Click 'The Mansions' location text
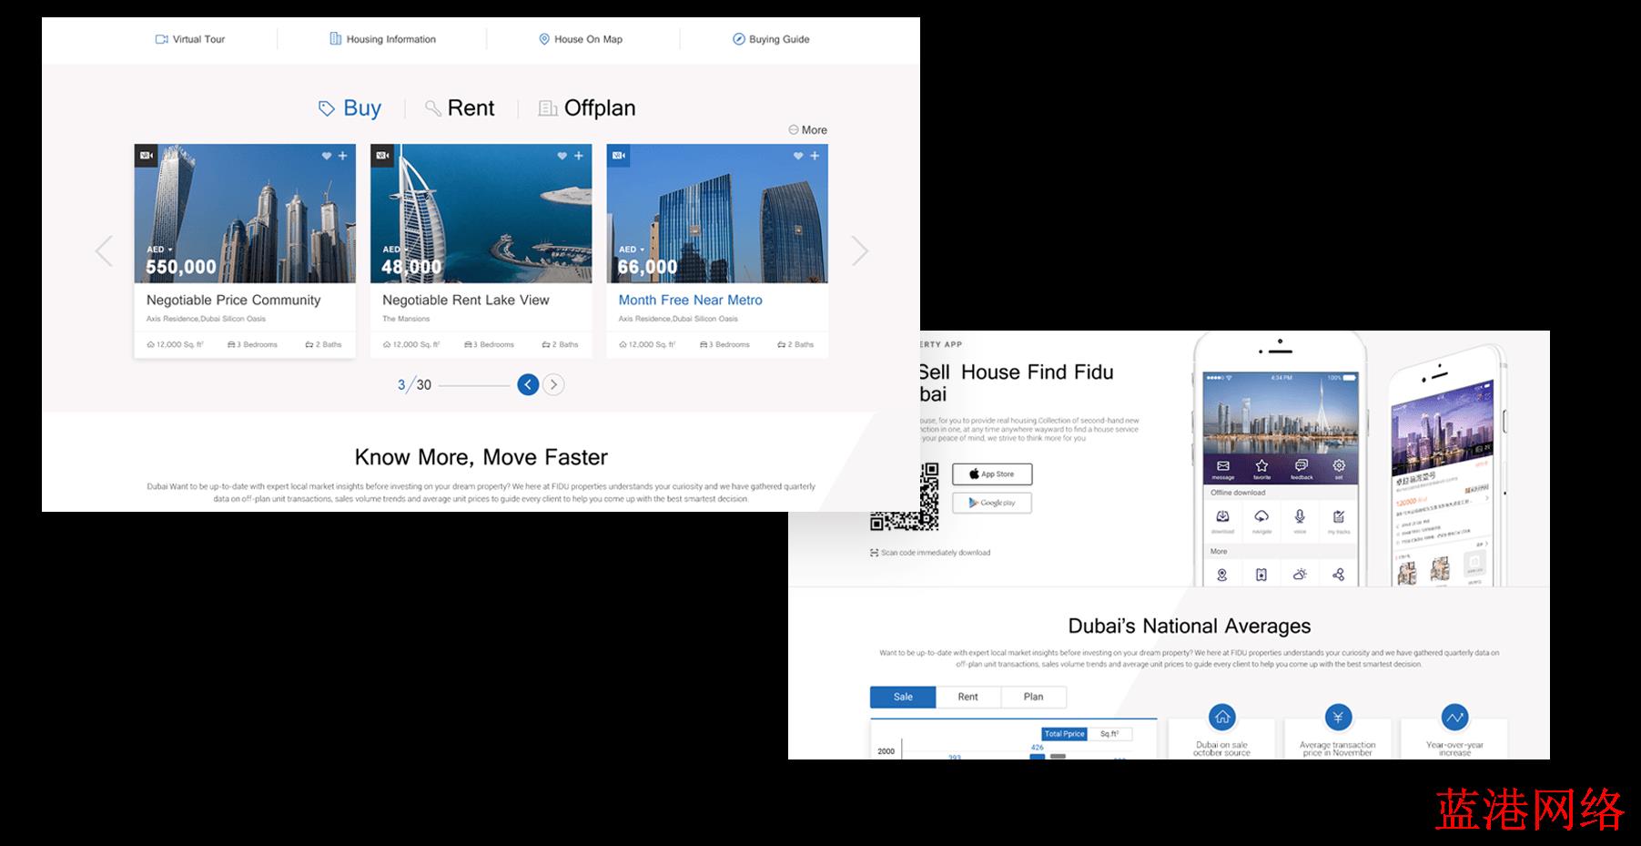Image resolution: width=1641 pixels, height=846 pixels. point(406,319)
